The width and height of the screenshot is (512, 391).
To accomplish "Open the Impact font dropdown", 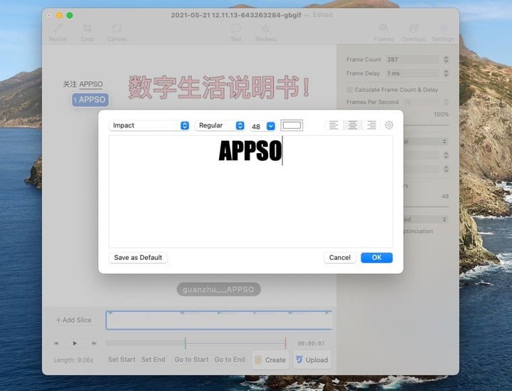I will click(x=149, y=125).
